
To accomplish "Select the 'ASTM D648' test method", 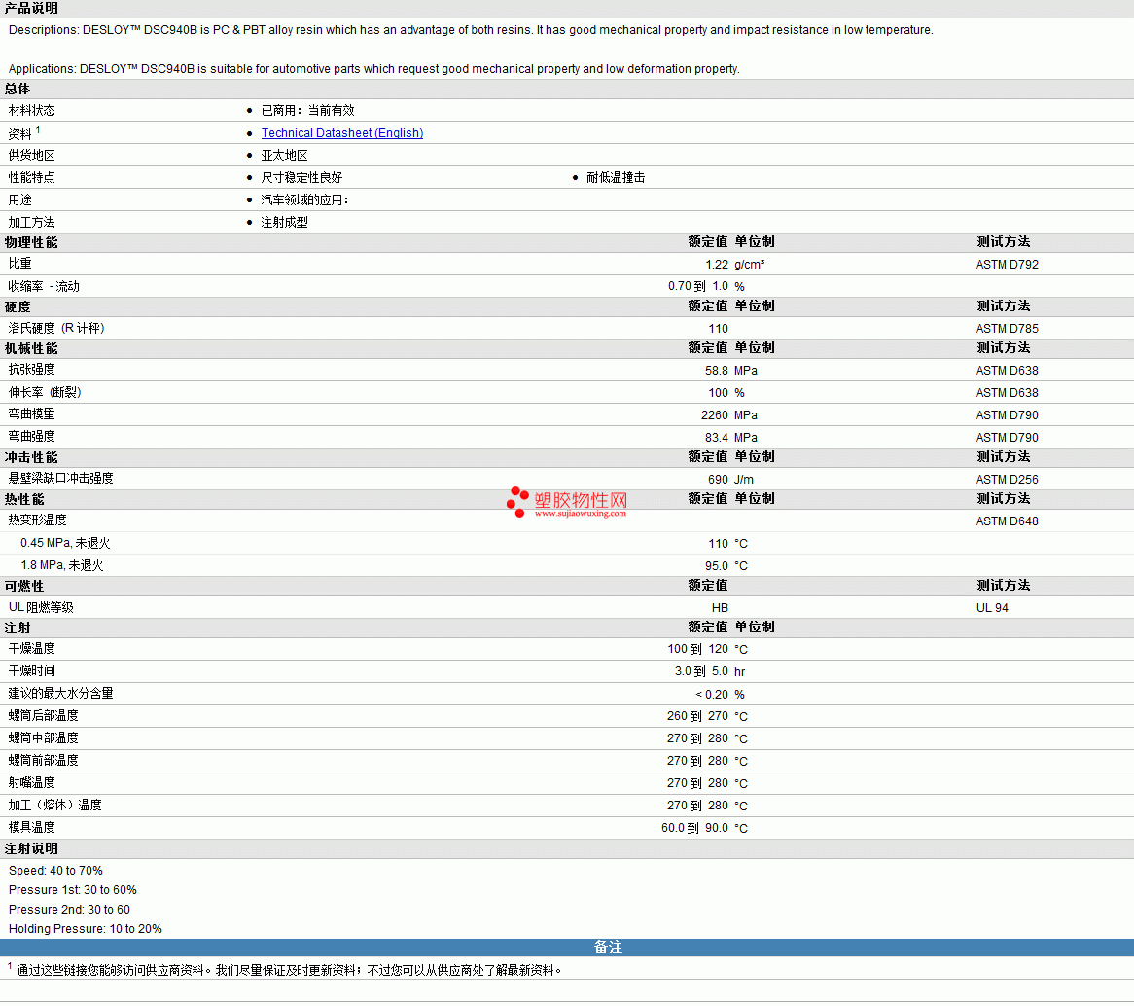I will point(1008,521).
